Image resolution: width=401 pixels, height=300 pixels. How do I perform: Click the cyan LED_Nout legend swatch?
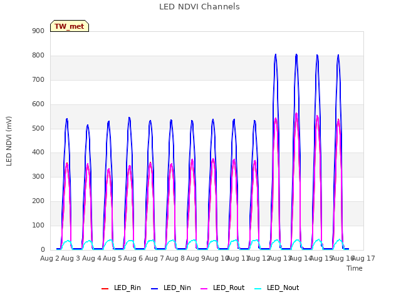click(x=258, y=288)
